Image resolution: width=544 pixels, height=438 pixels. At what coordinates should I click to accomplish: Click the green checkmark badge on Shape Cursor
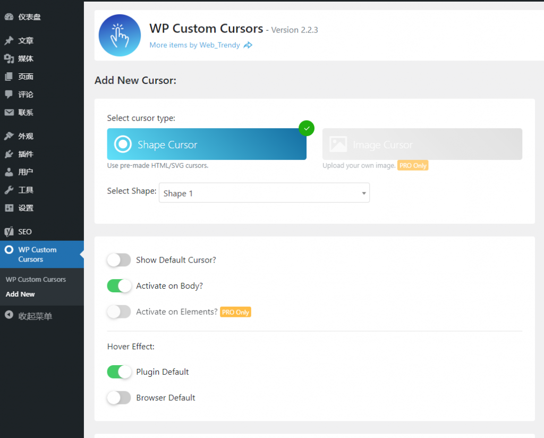[x=307, y=129]
